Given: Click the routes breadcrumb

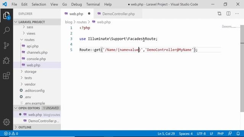Looking at the screenshot, I should click(82, 22).
